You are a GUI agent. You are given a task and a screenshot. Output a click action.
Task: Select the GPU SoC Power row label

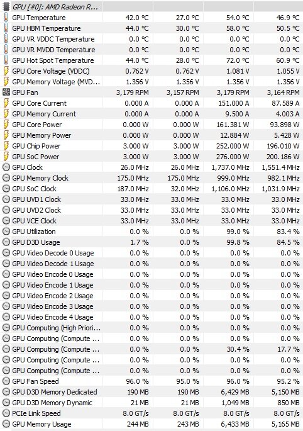36,157
